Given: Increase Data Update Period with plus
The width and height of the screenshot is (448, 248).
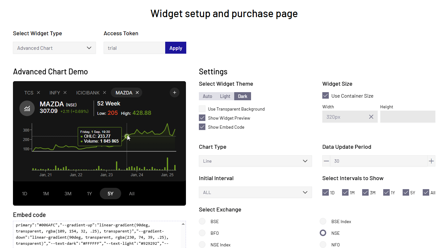Looking at the screenshot, I should tap(431, 161).
